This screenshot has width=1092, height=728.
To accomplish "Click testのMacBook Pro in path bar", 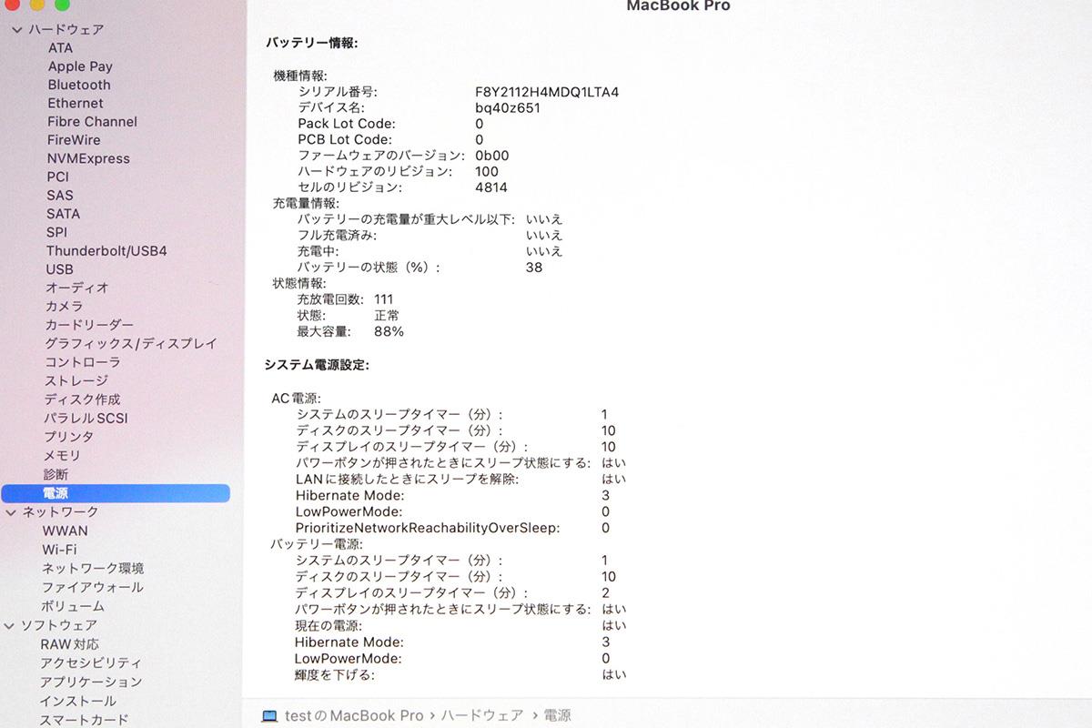I will pos(353,715).
